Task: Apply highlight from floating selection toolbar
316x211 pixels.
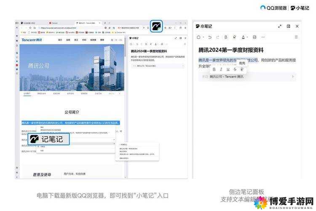Action: pos(242,69)
